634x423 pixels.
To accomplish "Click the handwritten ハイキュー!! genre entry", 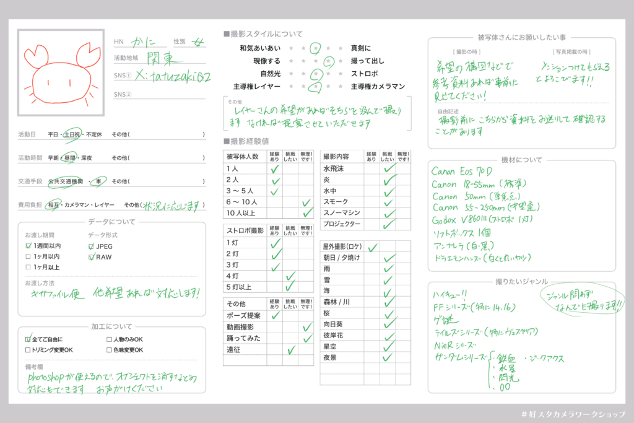I will 450,294.
